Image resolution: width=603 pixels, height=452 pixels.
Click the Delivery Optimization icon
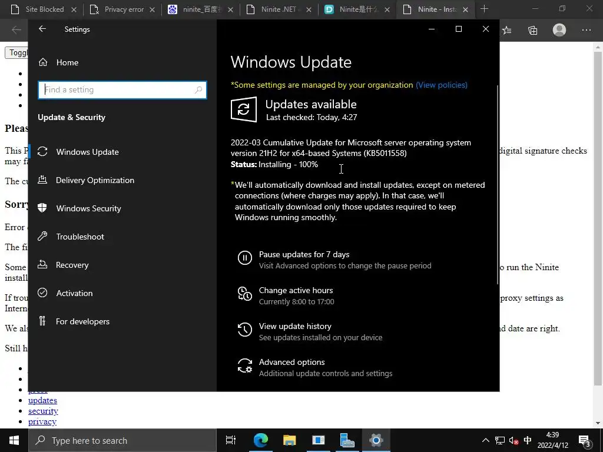coord(42,180)
